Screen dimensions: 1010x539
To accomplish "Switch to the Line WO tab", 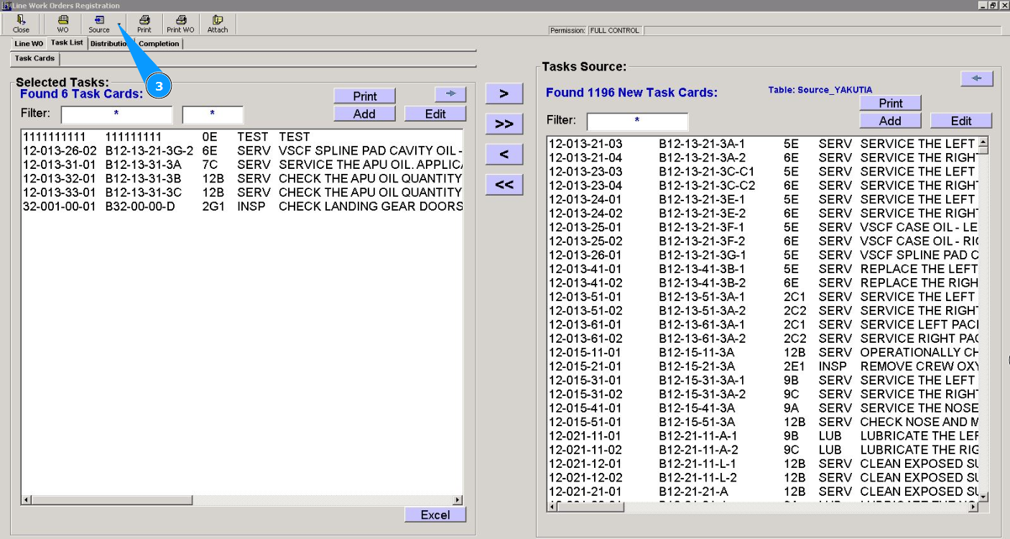I will (x=29, y=44).
